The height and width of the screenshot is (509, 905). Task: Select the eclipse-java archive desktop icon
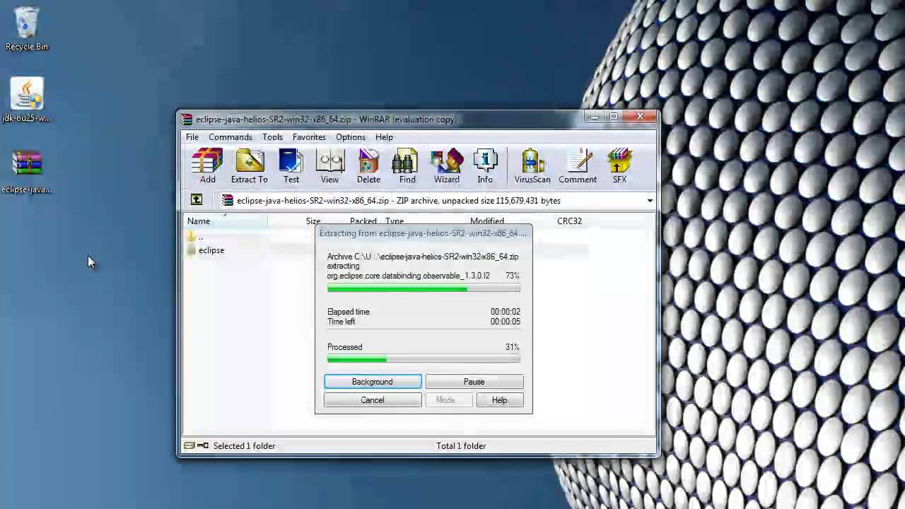[27, 172]
